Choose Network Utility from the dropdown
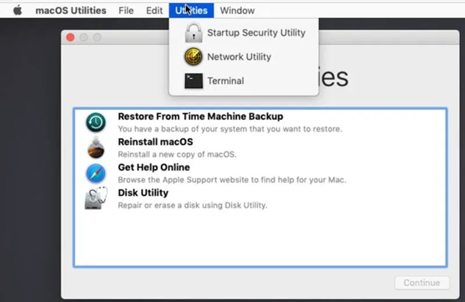 [x=244, y=56]
